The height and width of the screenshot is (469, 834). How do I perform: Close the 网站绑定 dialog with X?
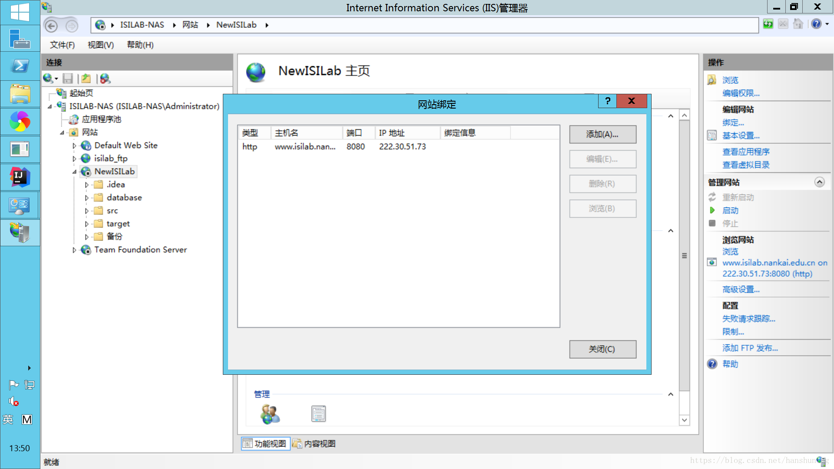pyautogui.click(x=632, y=101)
